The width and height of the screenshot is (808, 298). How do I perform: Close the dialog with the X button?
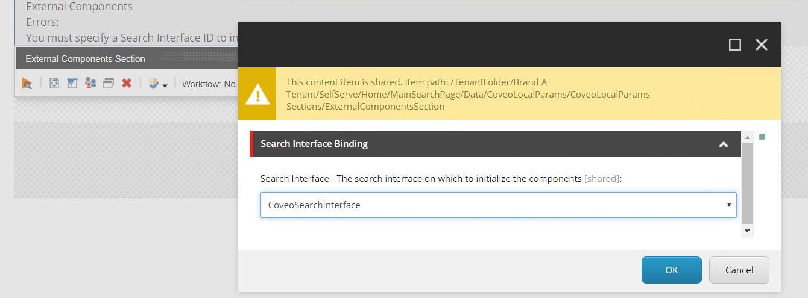coord(762,45)
